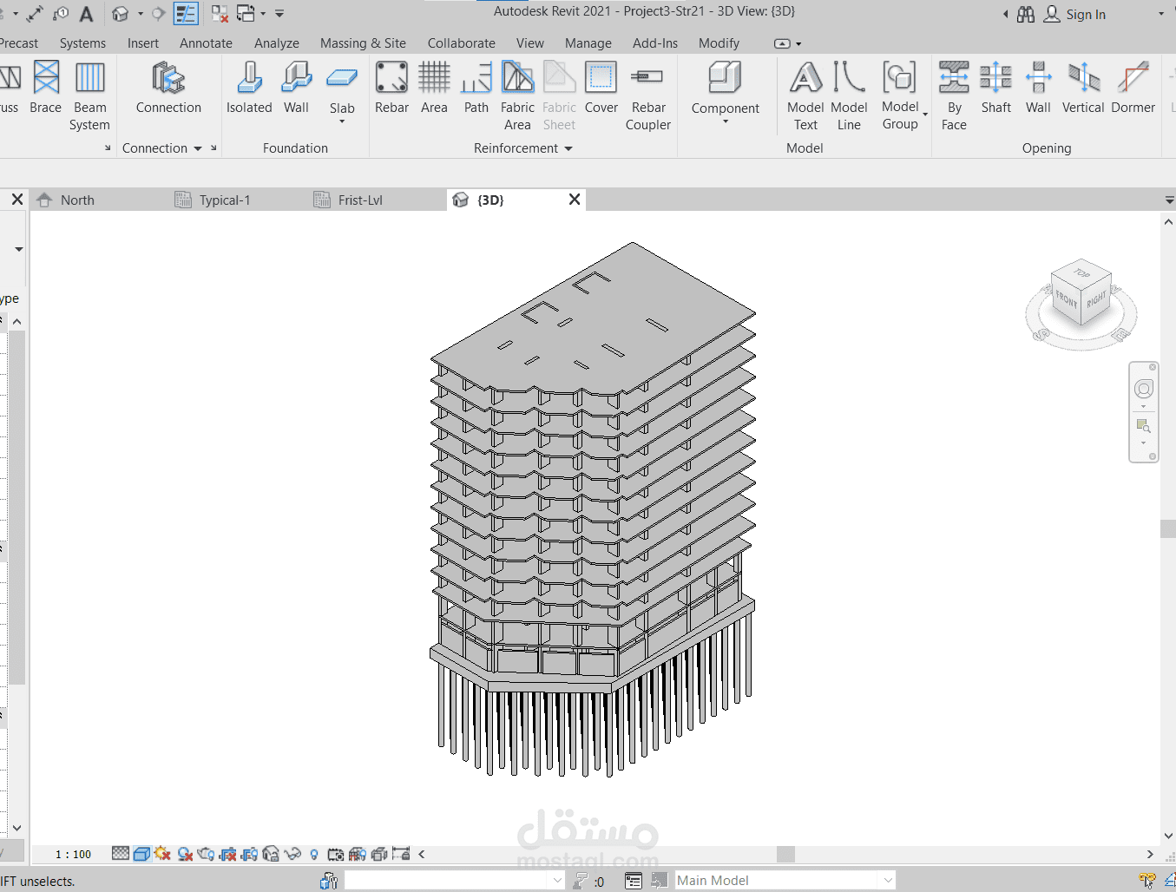The height and width of the screenshot is (892, 1176).
Task: Place an Isolated foundation
Action: click(x=249, y=88)
